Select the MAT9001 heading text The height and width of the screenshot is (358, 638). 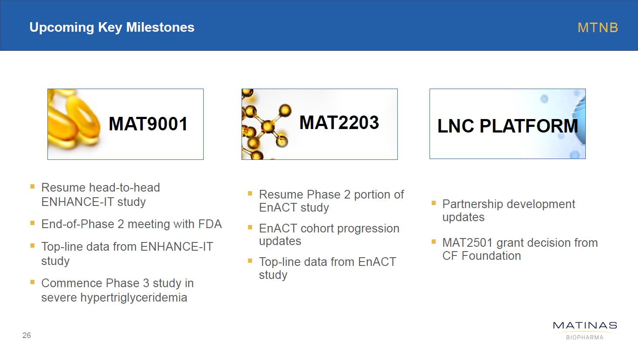click(x=148, y=124)
